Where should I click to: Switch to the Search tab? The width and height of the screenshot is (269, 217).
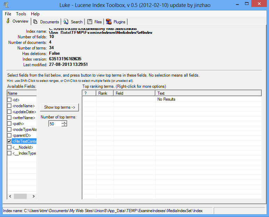coord(73,22)
